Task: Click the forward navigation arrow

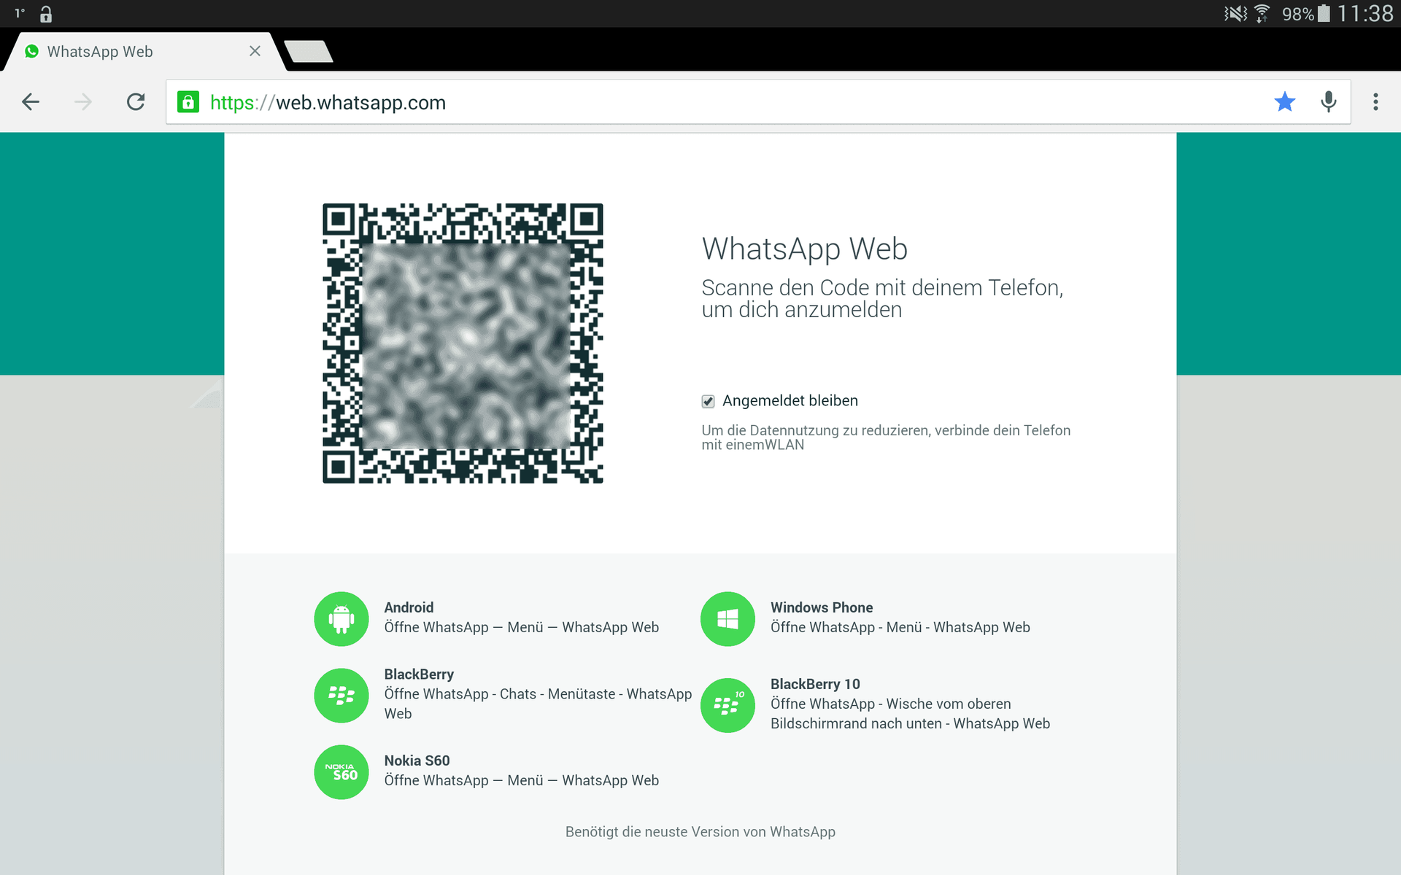Action: click(x=83, y=102)
